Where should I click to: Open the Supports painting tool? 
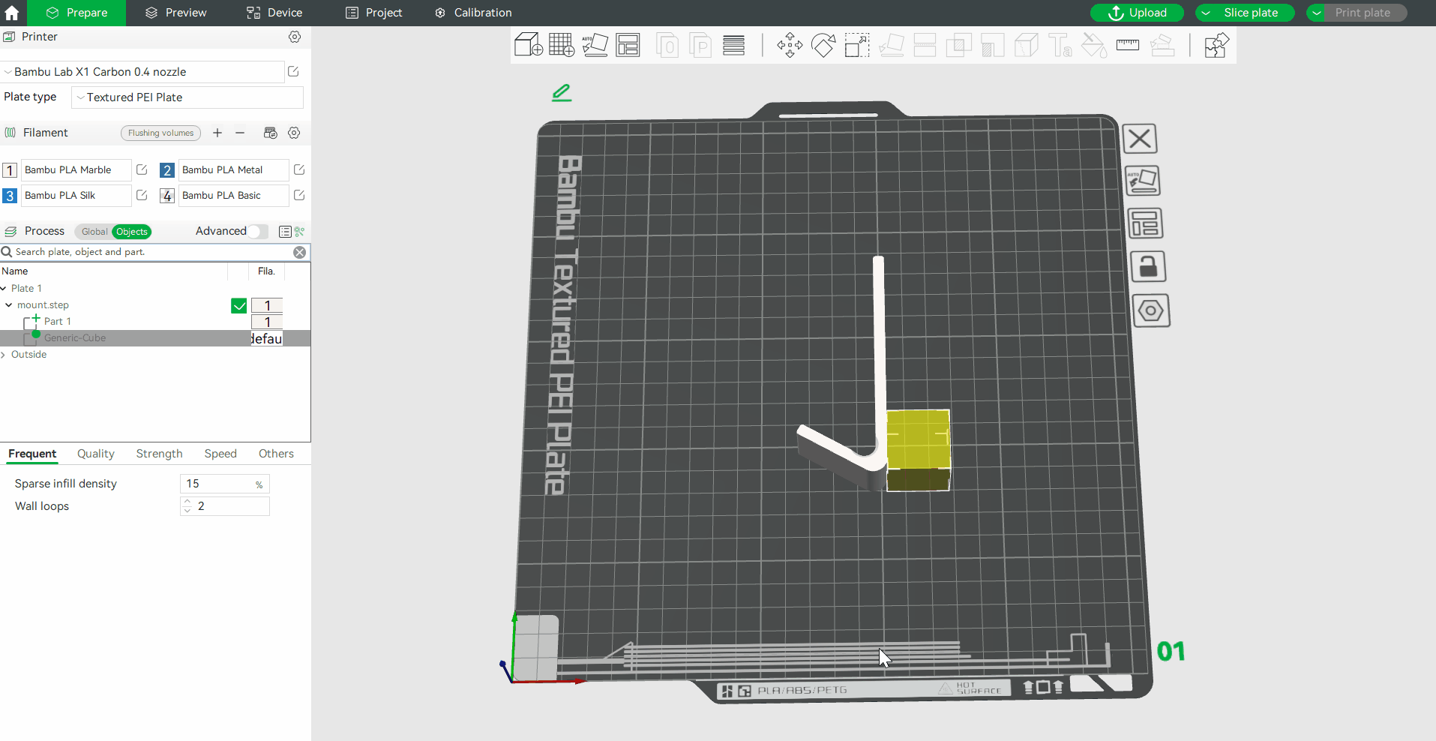992,45
